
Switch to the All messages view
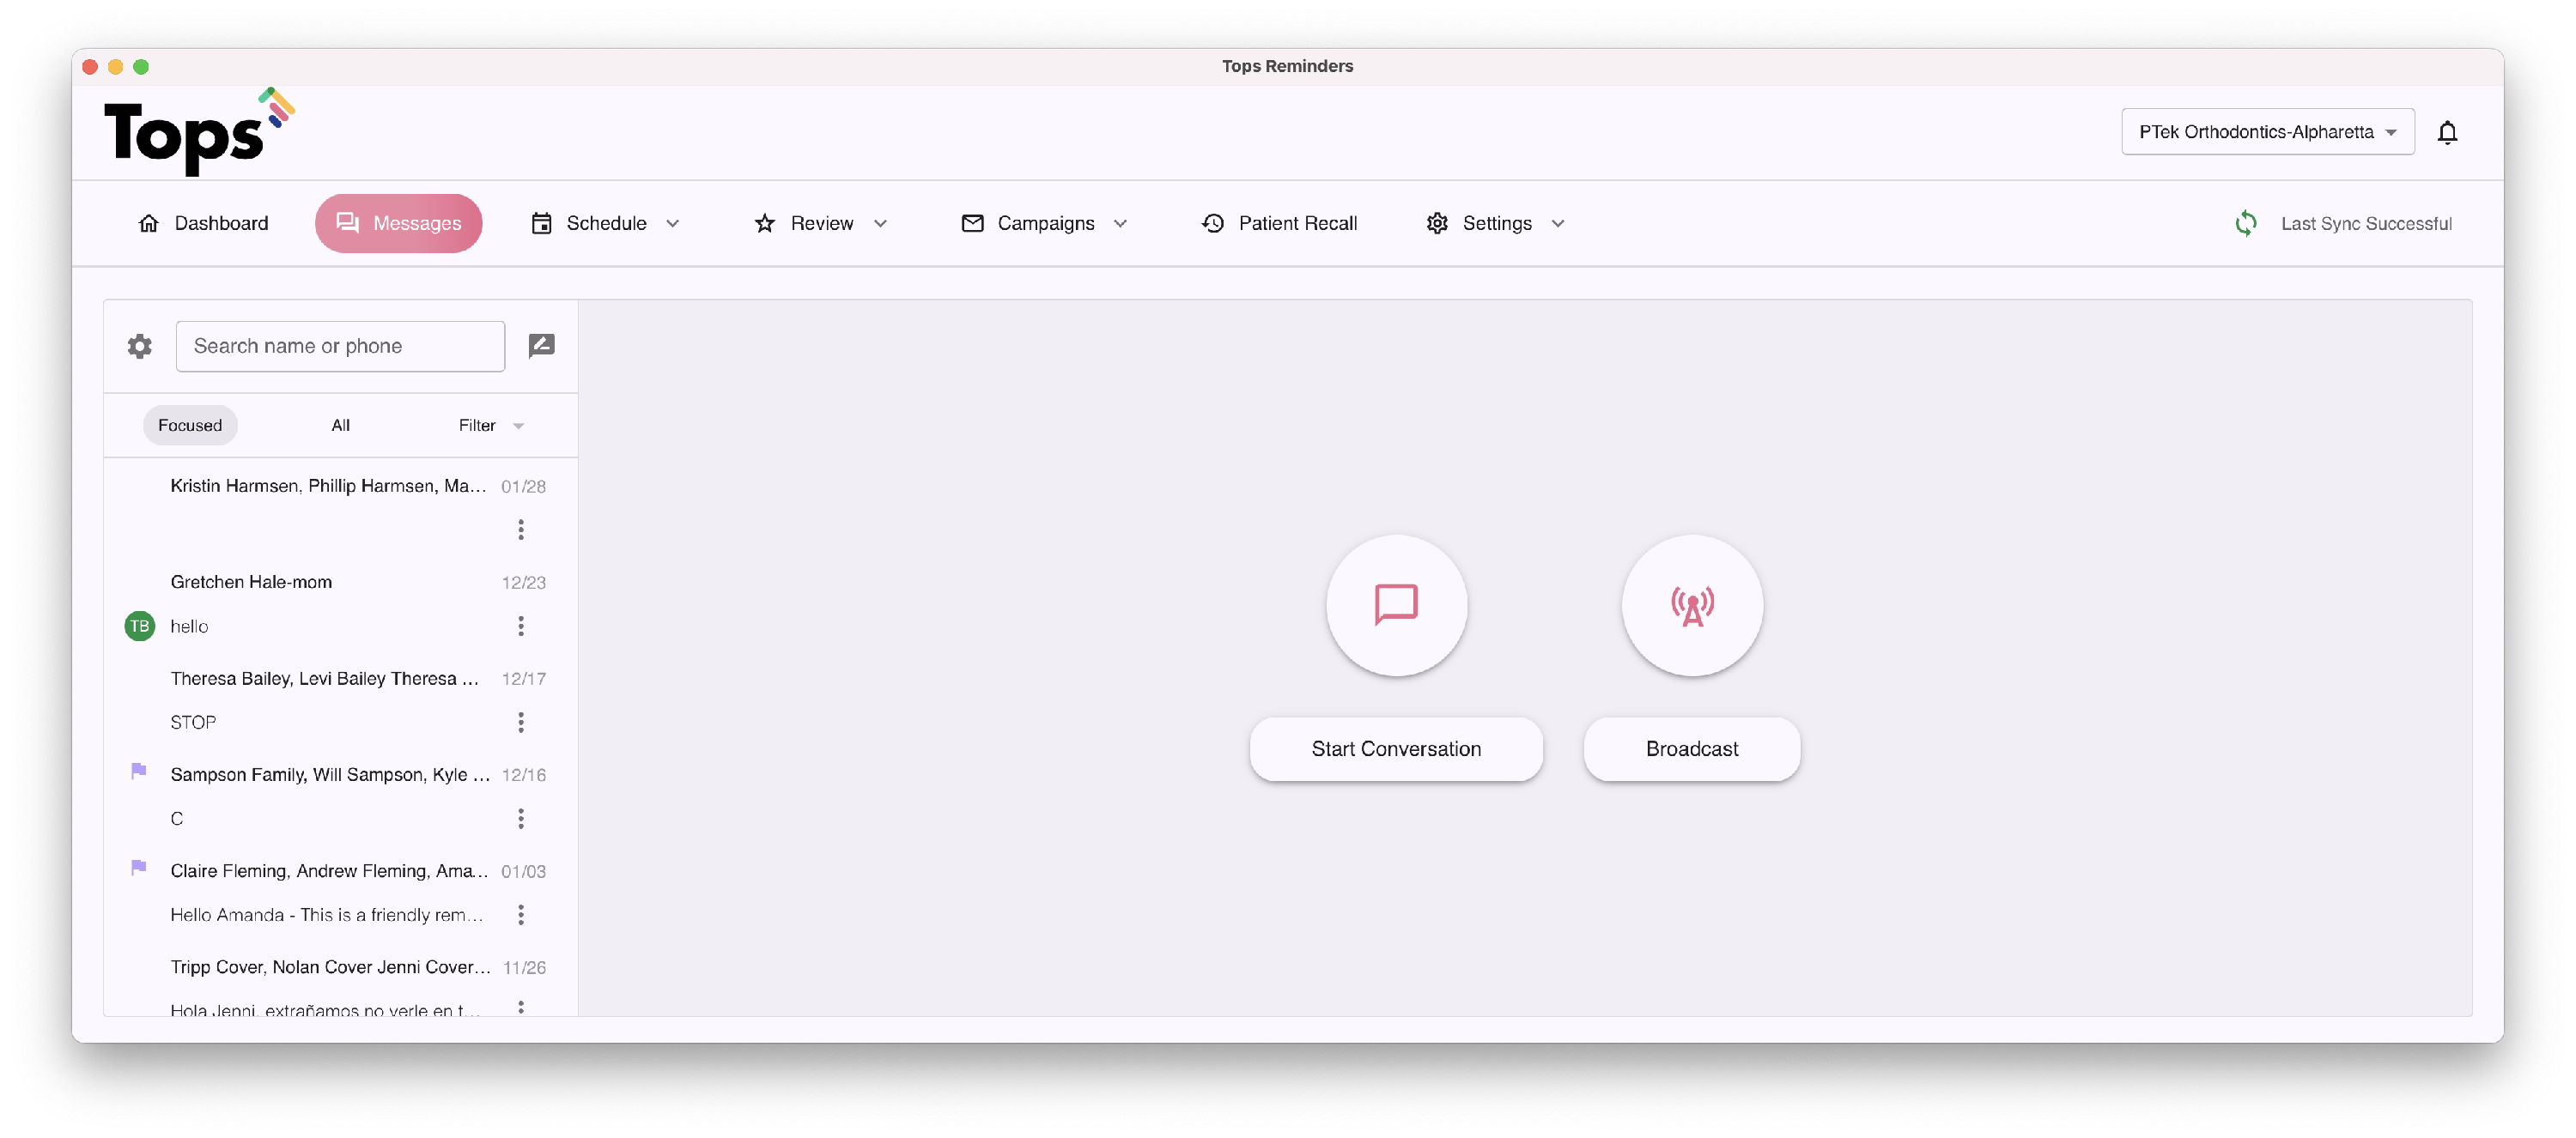point(340,425)
